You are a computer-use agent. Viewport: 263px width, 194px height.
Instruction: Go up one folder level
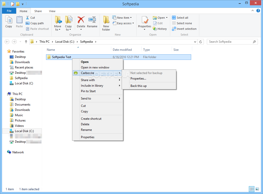click(x=26, y=41)
